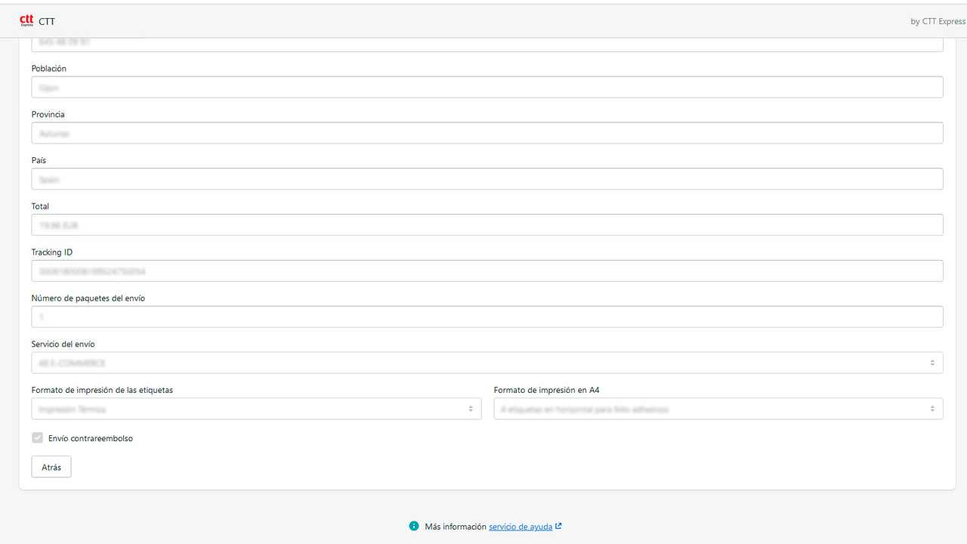967x544 pixels.
Task: Click the by CTT Express text in header
Action: (938, 21)
